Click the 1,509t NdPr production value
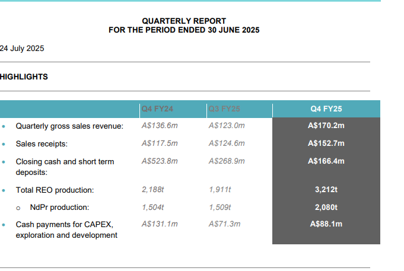Image resolution: width=404 pixels, height=271 pixels. (x=220, y=208)
